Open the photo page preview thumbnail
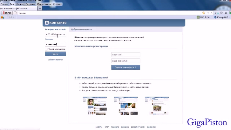This screenshot has height=130, width=231. (x=126, y=106)
